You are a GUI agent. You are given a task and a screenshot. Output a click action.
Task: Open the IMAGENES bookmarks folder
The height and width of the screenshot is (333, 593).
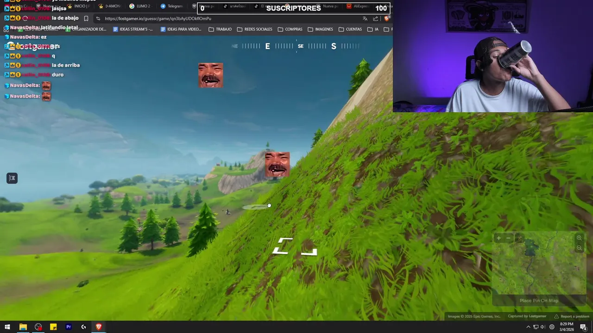coord(320,29)
